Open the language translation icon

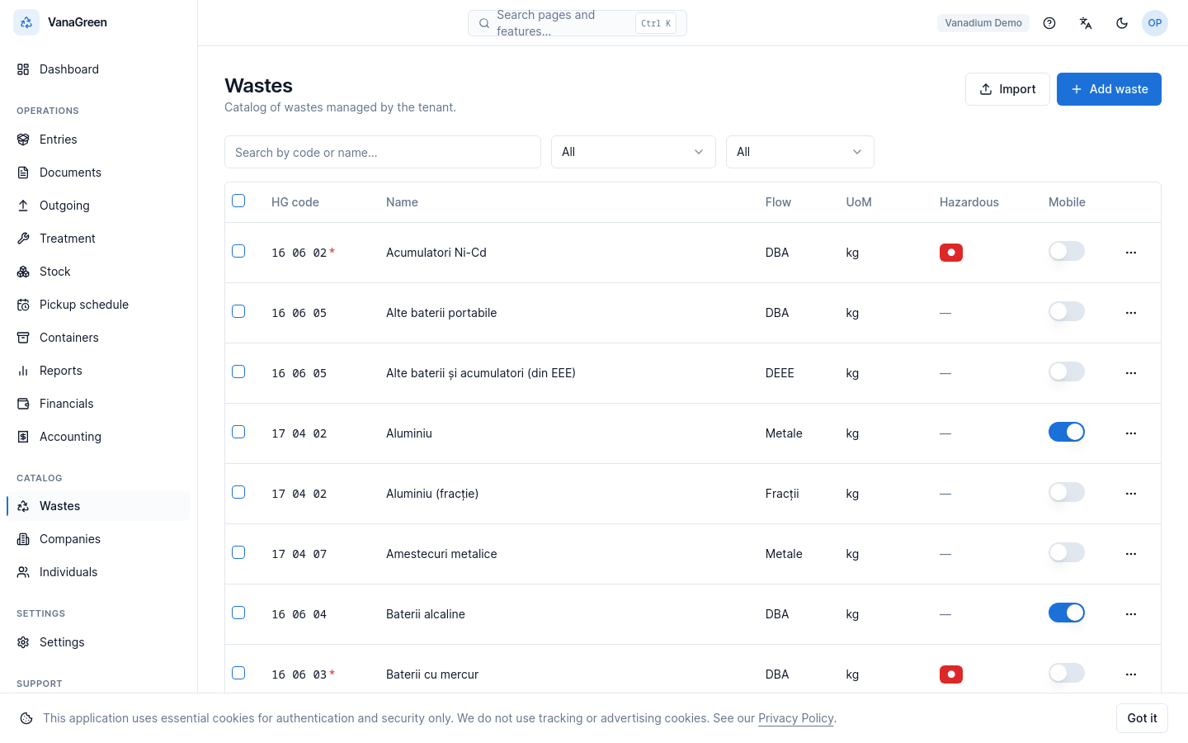pyautogui.click(x=1086, y=23)
